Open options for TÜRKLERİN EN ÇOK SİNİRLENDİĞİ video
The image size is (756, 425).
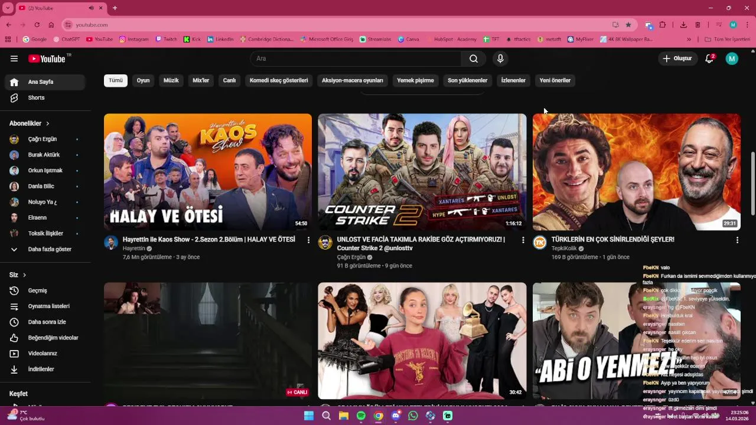(x=737, y=240)
